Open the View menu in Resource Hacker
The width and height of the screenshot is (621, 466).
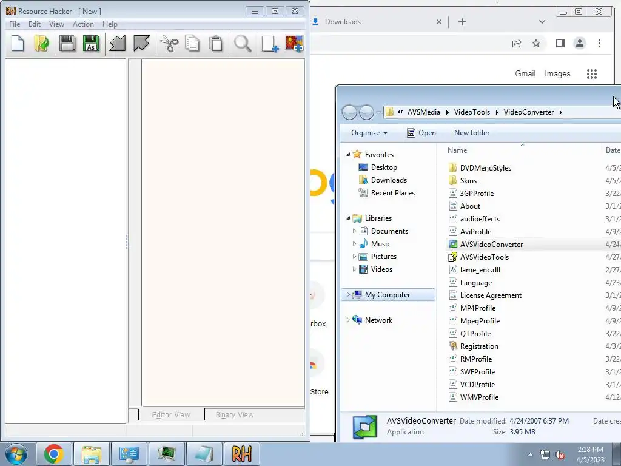click(x=56, y=24)
